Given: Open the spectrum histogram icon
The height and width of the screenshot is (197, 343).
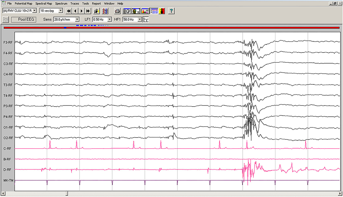Looking at the screenshot, I should pos(145,11).
